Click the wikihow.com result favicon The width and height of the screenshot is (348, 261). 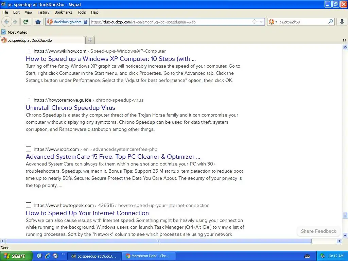29,51
